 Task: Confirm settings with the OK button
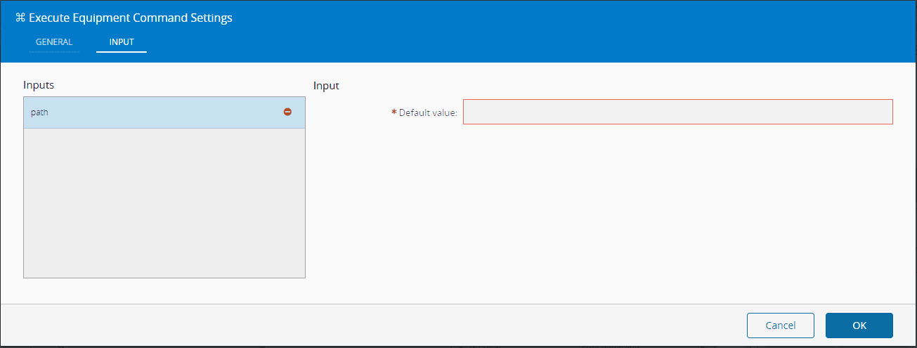tap(859, 326)
